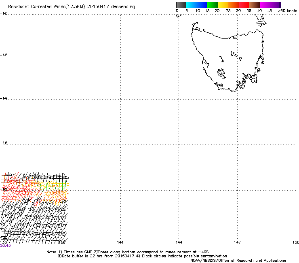Click the colored wind barb swath
This screenshot has height=263, width=299.
point(34,190)
